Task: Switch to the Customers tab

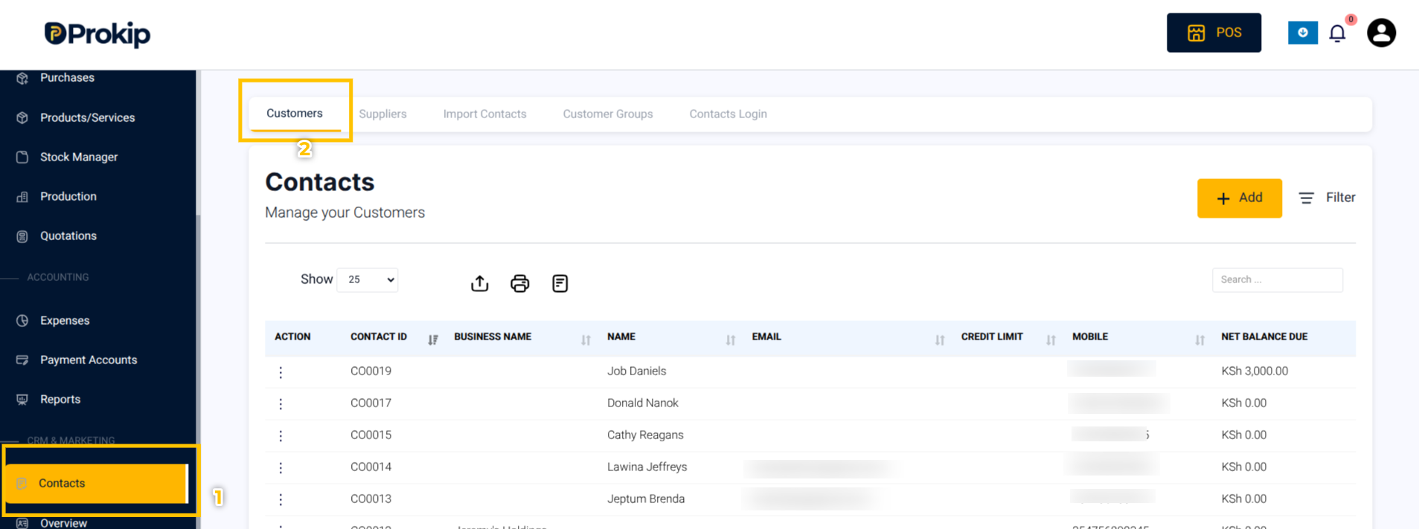Action: coord(295,114)
